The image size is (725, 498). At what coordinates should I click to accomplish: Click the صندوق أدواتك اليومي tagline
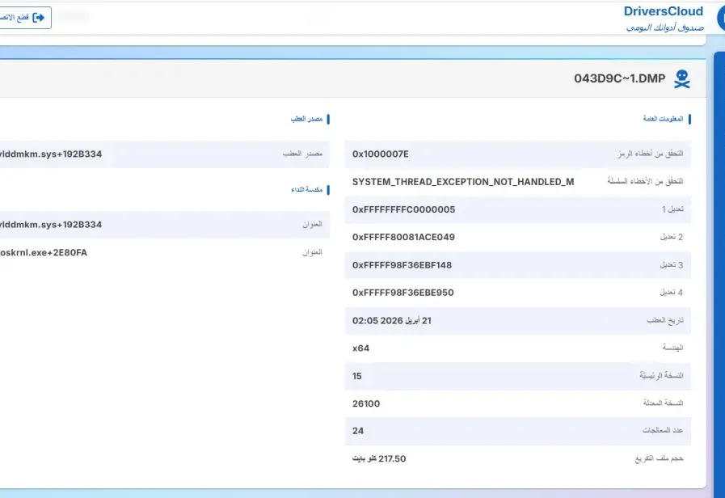point(665,27)
